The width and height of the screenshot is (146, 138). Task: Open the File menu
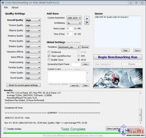click(6, 8)
